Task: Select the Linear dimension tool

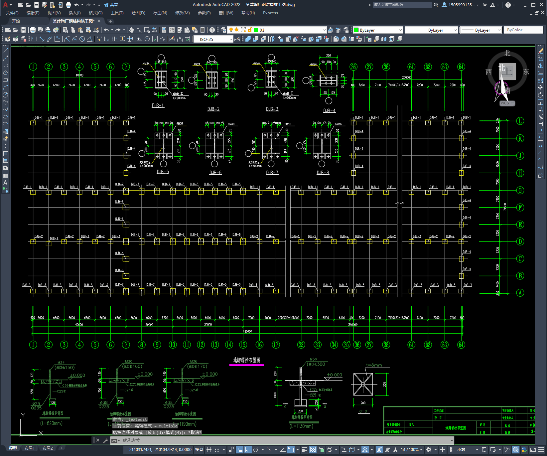Action: point(34,39)
